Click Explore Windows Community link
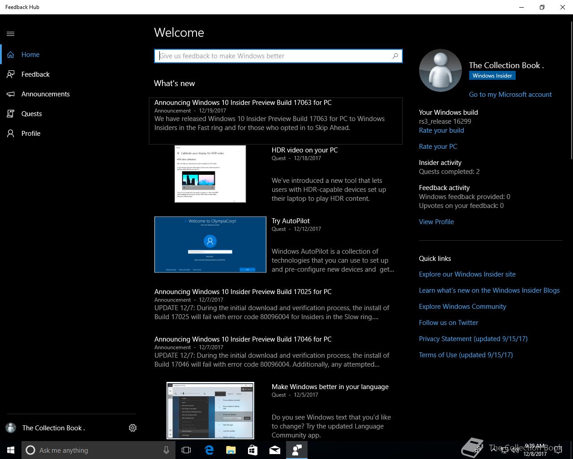 click(462, 307)
